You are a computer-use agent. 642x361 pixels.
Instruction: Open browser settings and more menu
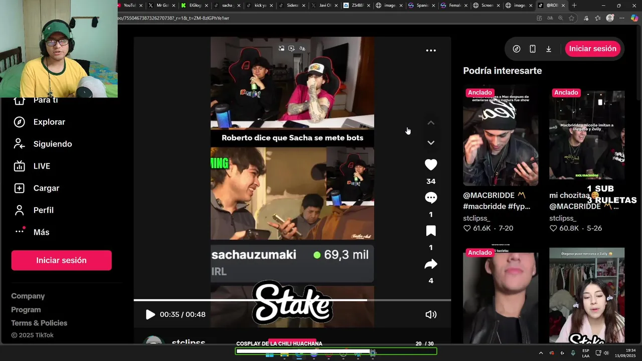[x=622, y=18]
